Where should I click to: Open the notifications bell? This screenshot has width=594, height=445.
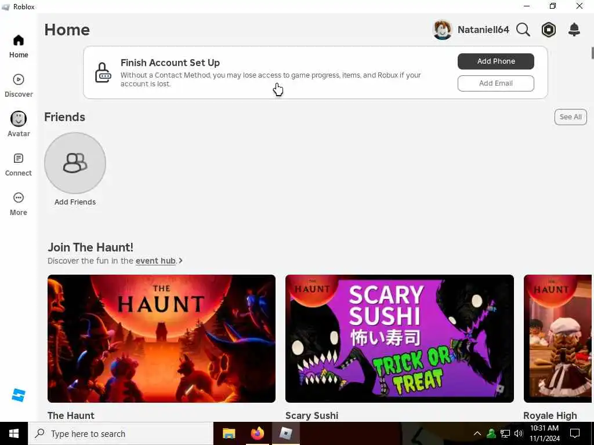click(x=574, y=30)
